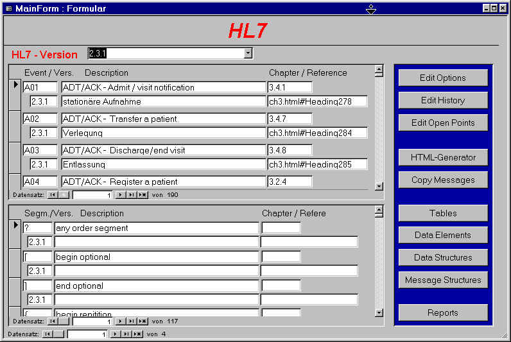Open Message Structures

pos(443,280)
